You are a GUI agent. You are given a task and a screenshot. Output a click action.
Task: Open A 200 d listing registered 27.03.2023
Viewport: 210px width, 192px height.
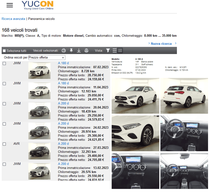click(63, 144)
